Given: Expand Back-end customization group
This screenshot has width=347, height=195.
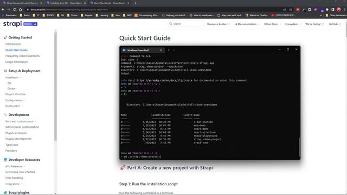Looking at the screenshot, I should tap(21, 121).
